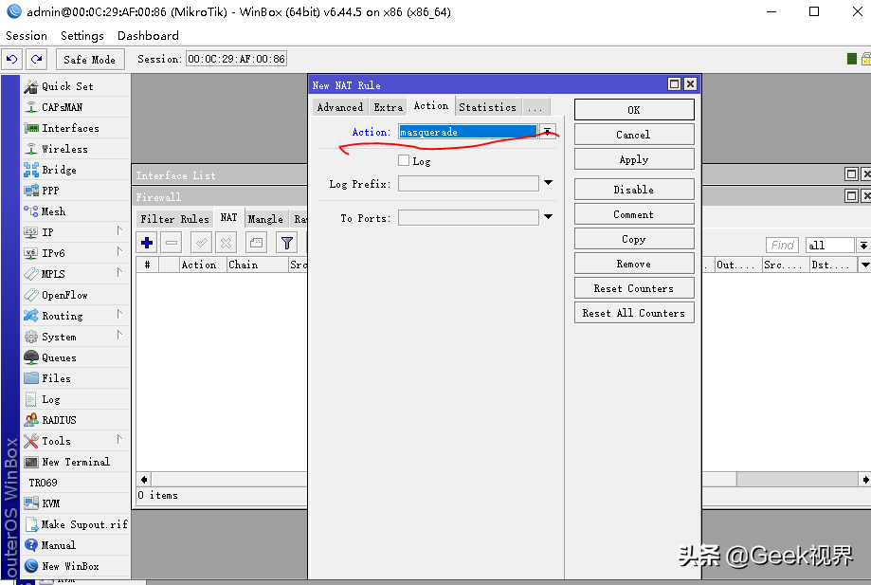The width and height of the screenshot is (871, 585).
Task: Click the Log Prefix input field
Action: tap(468, 183)
